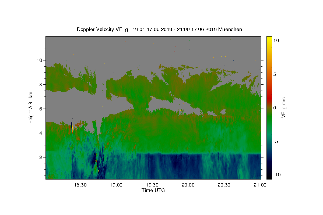Click the Muenchen location in the title
This screenshot has width=323, height=215.
coord(230,29)
